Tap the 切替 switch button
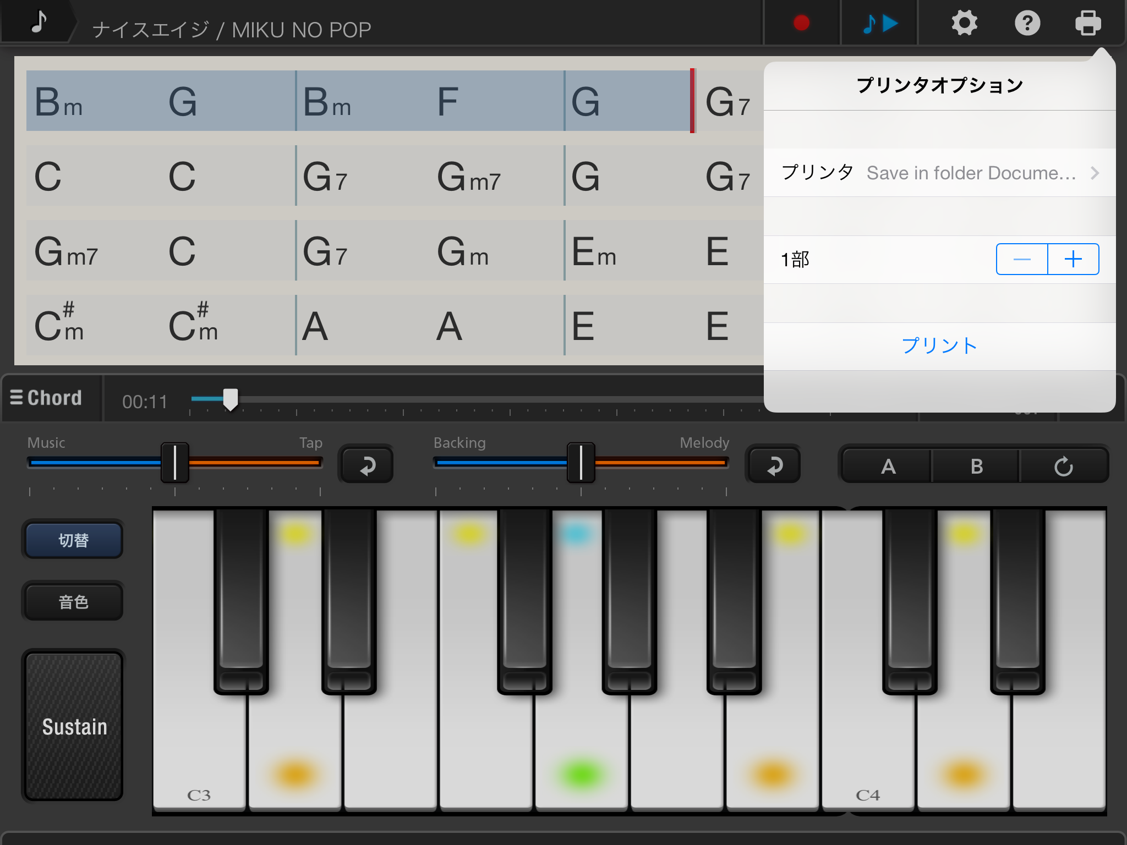The width and height of the screenshot is (1127, 845). (x=73, y=540)
